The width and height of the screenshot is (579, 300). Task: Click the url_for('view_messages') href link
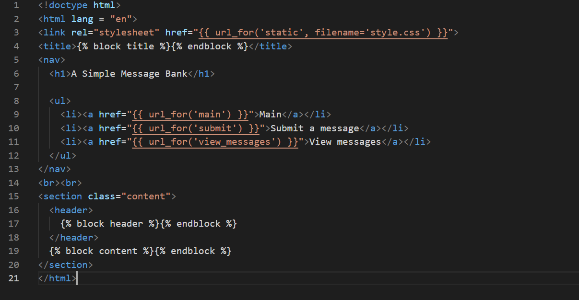pyautogui.click(x=215, y=142)
